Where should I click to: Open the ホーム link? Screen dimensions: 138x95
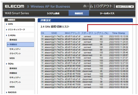88,6
